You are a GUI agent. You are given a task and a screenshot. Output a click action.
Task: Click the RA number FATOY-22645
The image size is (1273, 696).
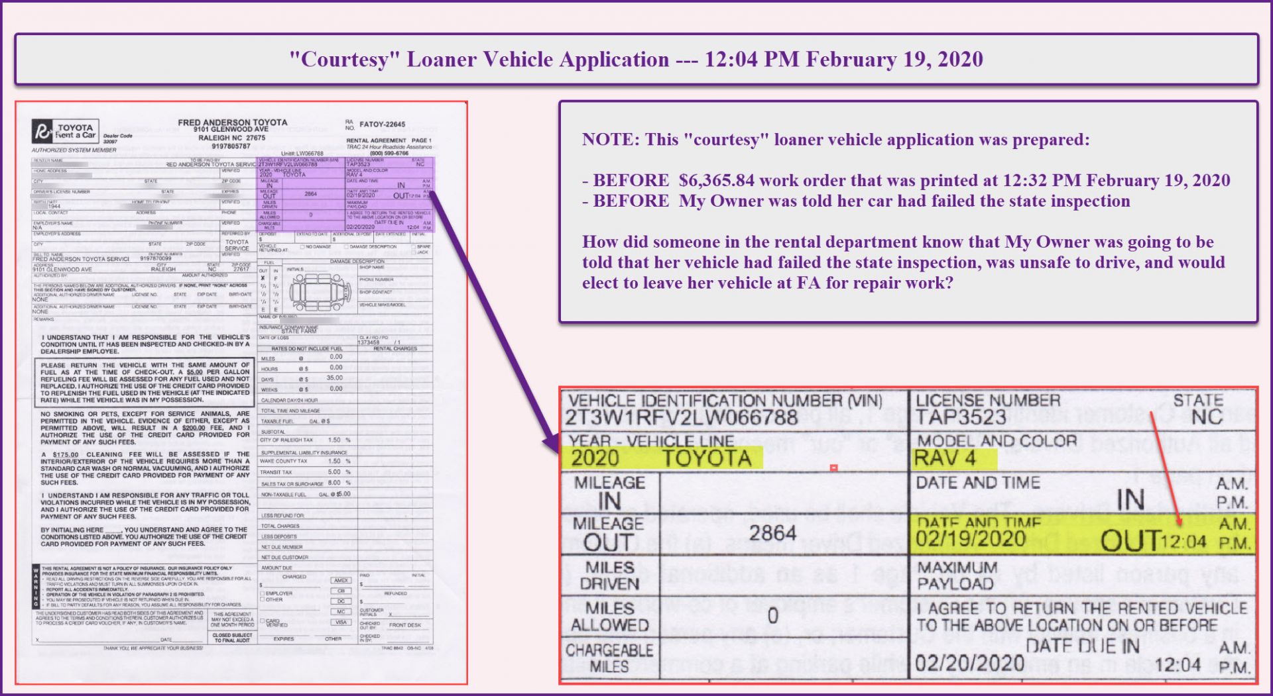click(382, 124)
